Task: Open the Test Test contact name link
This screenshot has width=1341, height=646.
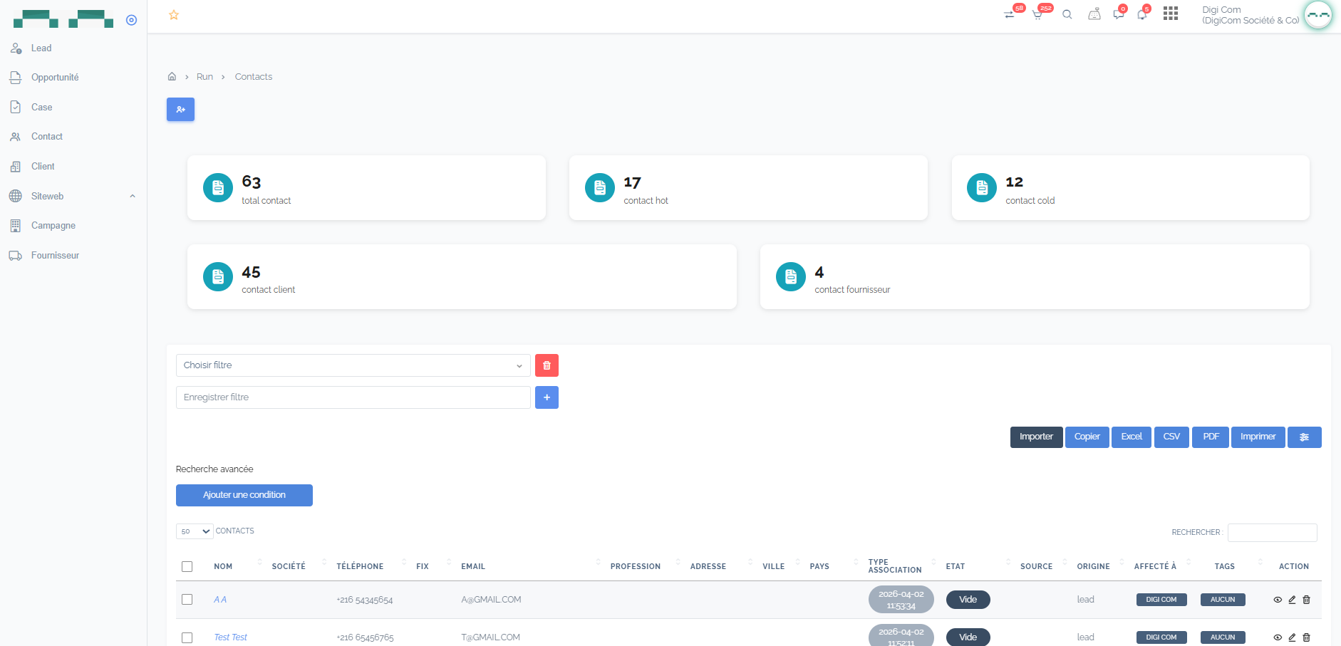Action: pos(231,637)
